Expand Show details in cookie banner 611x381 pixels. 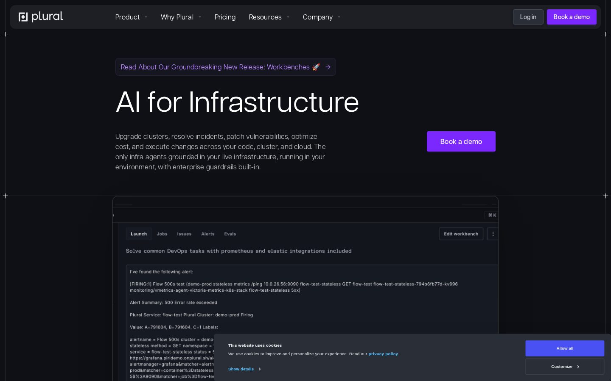pyautogui.click(x=244, y=369)
